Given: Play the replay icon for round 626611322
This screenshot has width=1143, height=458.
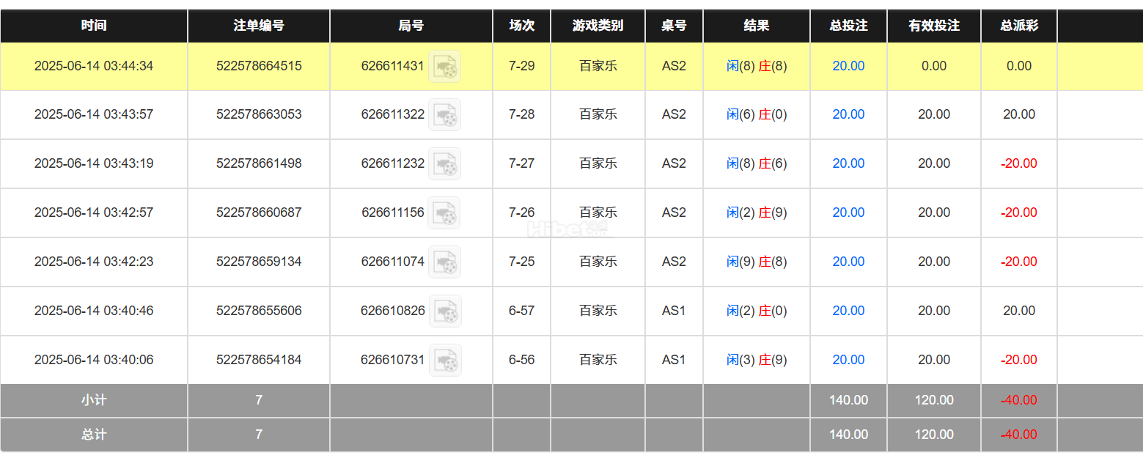Looking at the screenshot, I should 444,115.
